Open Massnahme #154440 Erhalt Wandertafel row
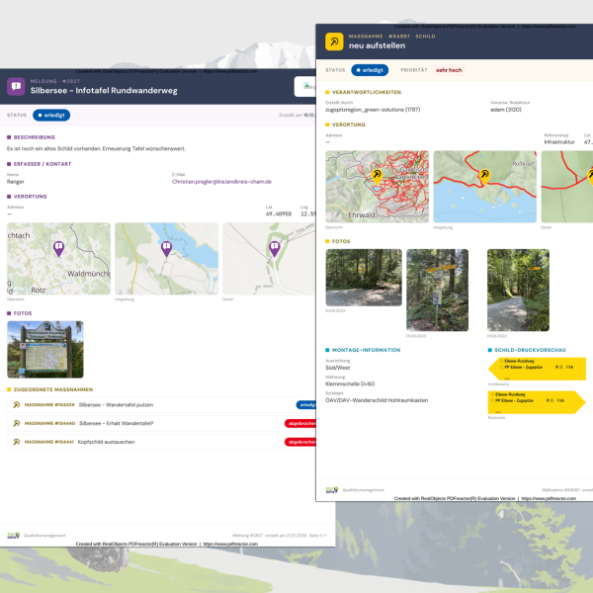This screenshot has width=593, height=593. (x=162, y=423)
